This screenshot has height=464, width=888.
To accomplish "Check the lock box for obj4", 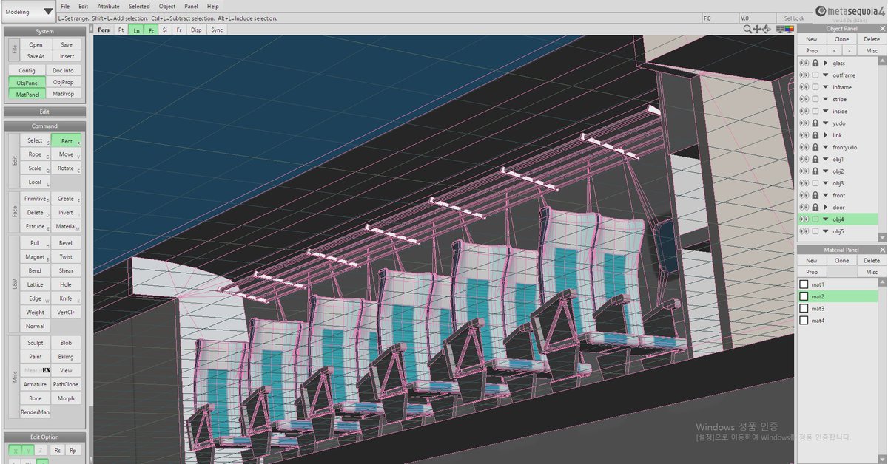I will point(815,219).
